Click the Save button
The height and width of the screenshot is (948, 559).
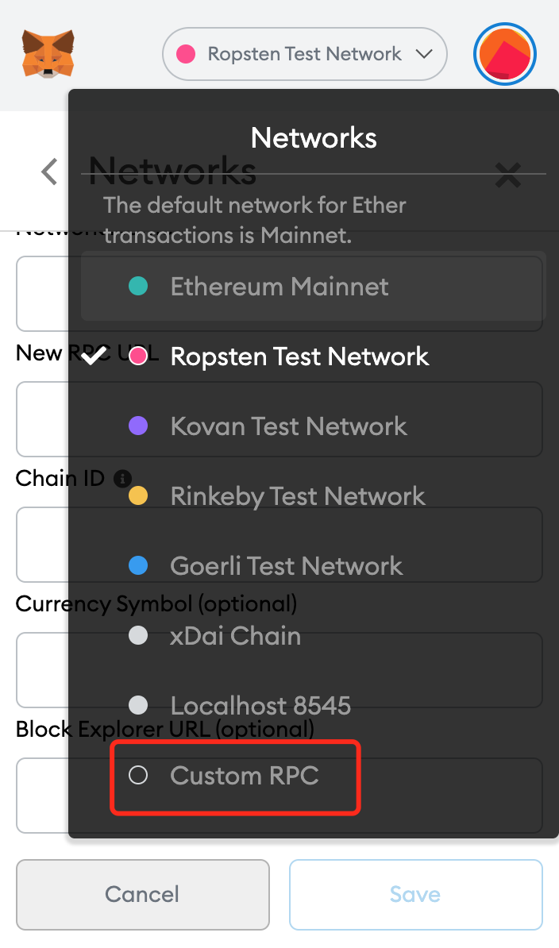pyautogui.click(x=416, y=894)
